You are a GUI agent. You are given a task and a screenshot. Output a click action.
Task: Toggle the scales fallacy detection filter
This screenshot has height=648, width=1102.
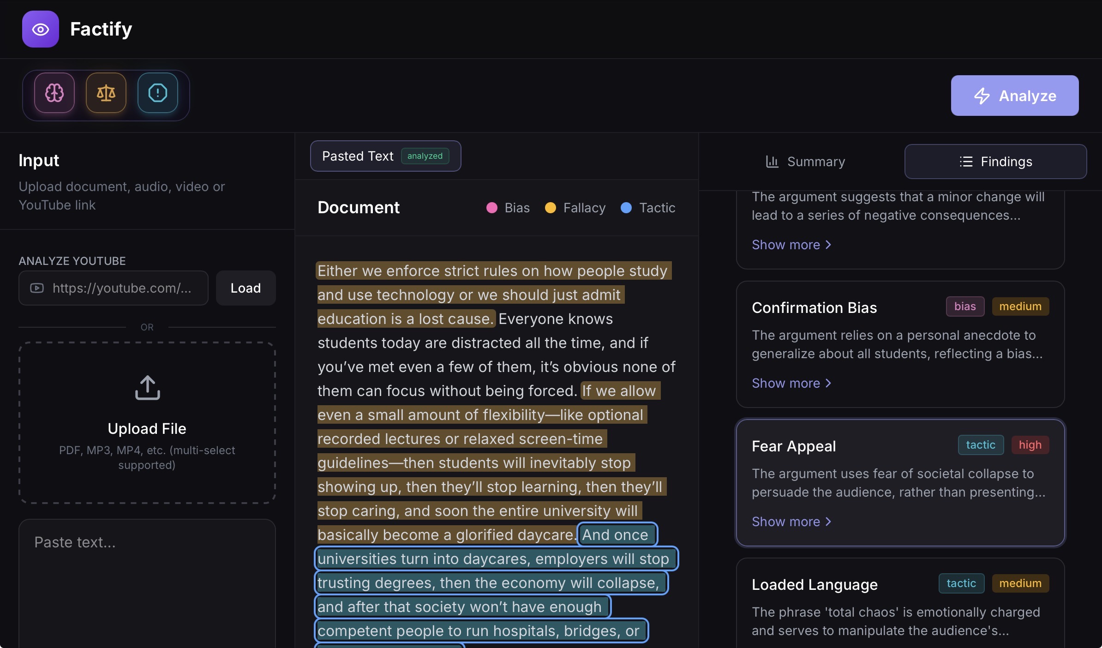[106, 93]
